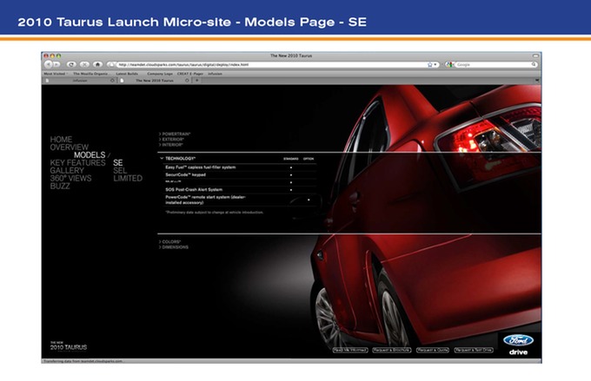The width and height of the screenshot is (591, 381).
Task: Select the SE model
Action: pos(118,163)
